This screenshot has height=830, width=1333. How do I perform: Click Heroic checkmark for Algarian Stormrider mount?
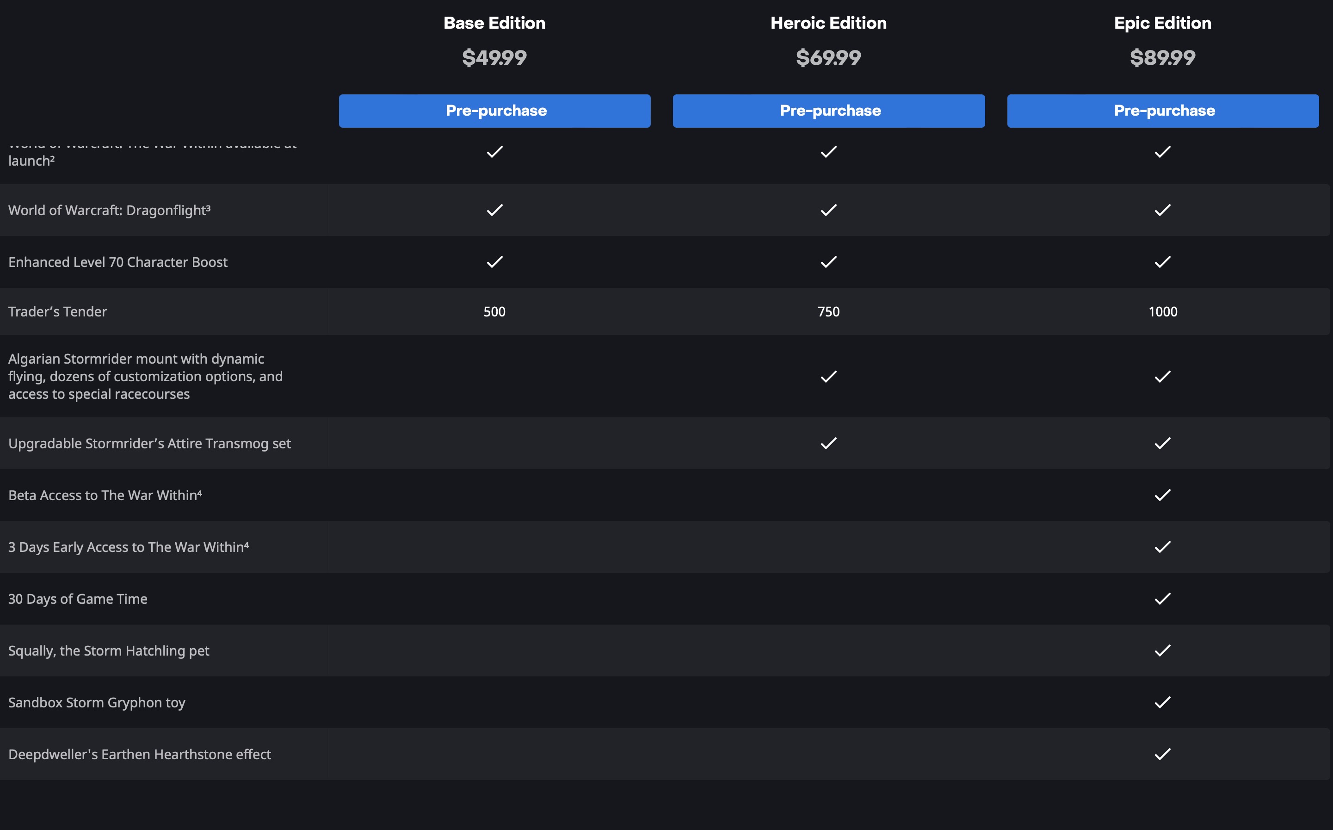[x=829, y=377]
